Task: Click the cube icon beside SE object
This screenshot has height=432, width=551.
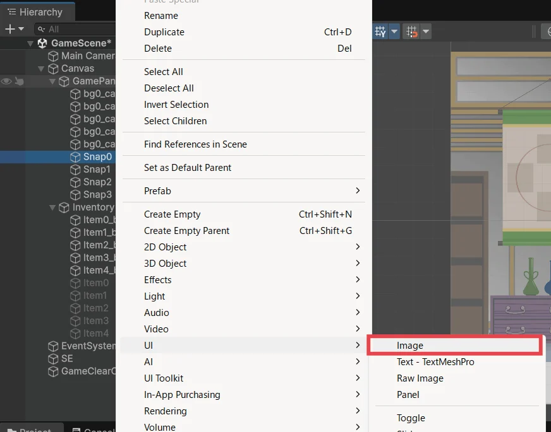Action: coord(54,359)
